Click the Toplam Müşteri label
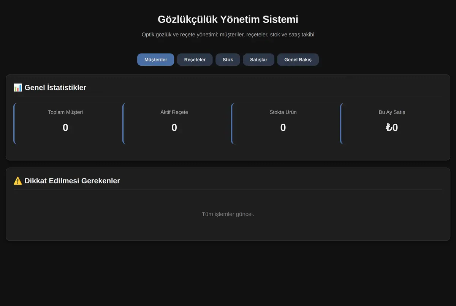Image resolution: width=456 pixels, height=306 pixels. 65,112
